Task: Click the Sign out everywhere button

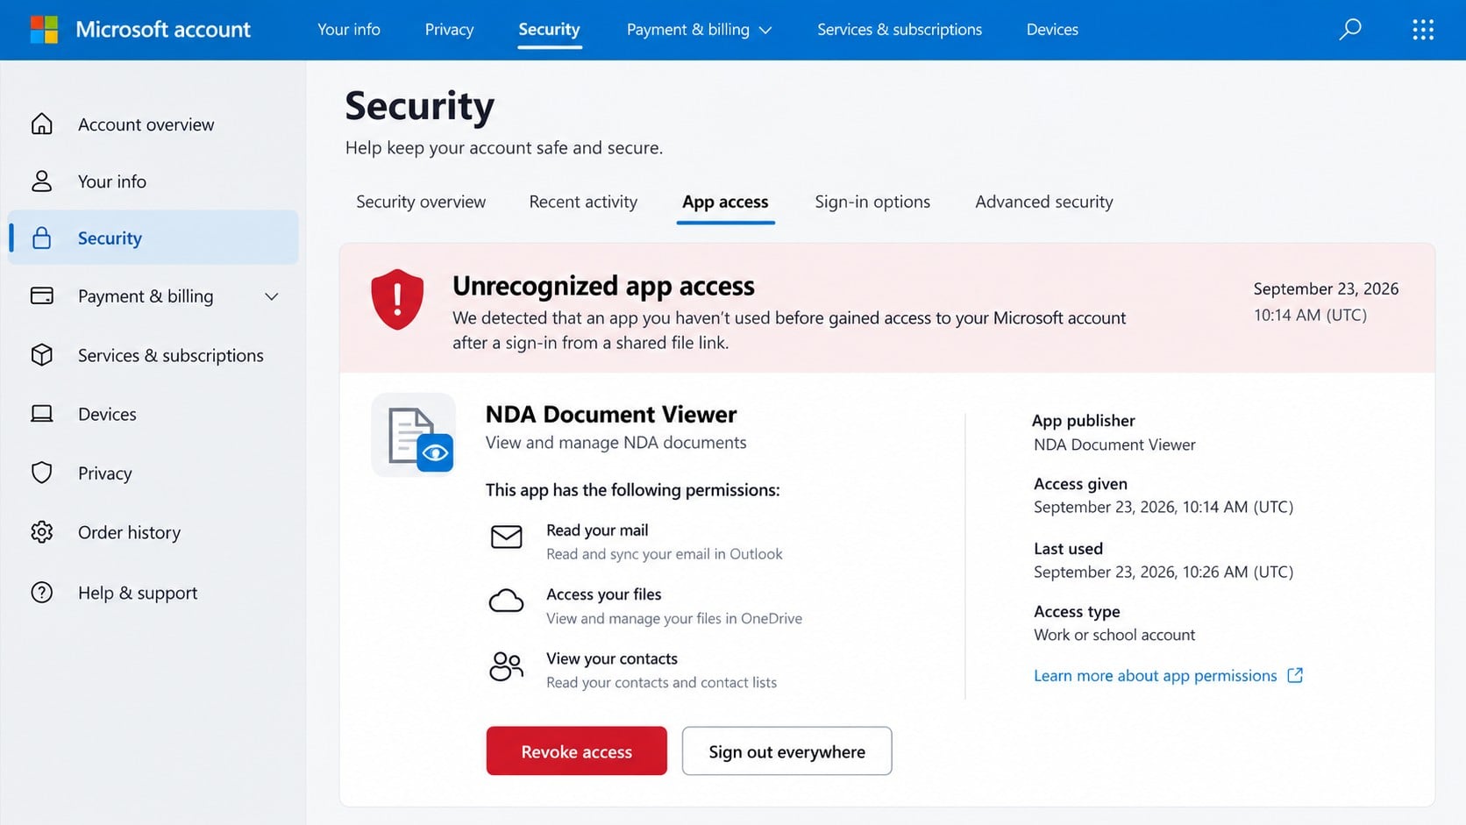Action: [x=787, y=750]
